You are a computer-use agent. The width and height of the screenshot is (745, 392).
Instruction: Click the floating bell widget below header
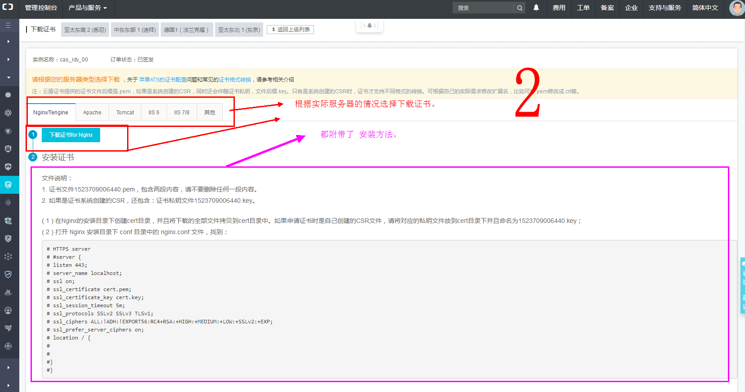(369, 26)
